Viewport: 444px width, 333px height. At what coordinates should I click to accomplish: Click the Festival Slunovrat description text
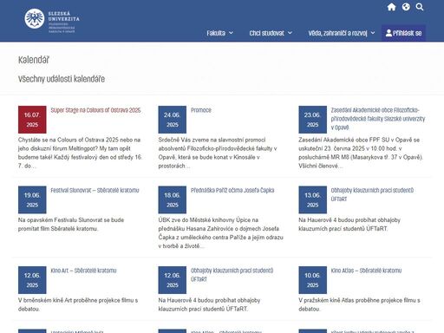pos(71,225)
